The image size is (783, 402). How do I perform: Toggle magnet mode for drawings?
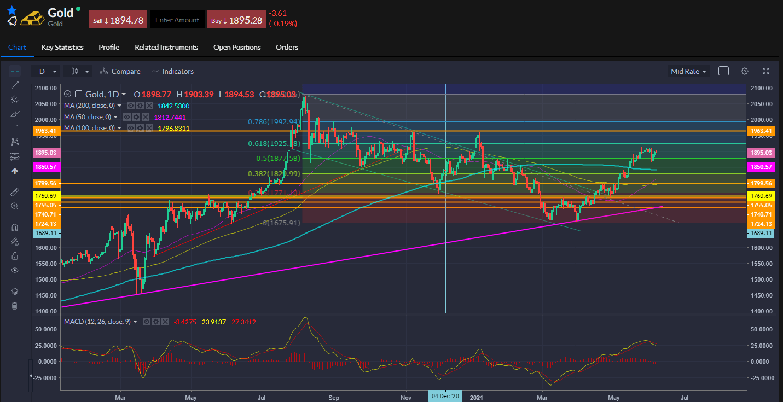pos(15,228)
